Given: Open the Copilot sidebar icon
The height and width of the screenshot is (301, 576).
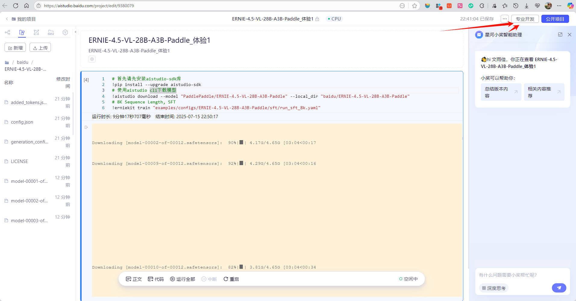Looking at the screenshot, I should coord(570,6).
